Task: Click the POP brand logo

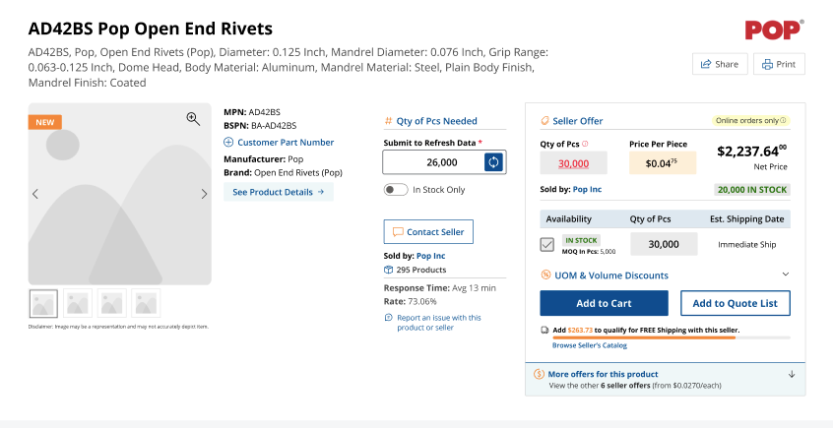Action: point(774,30)
